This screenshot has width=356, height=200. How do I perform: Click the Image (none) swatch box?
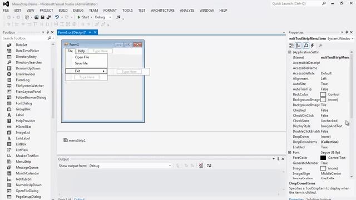(x=323, y=168)
